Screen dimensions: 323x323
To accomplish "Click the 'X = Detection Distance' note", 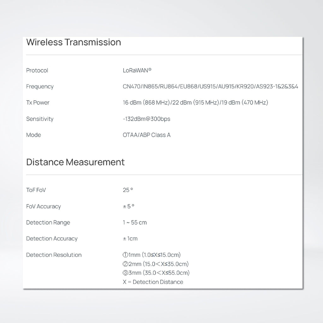I will [153, 282].
